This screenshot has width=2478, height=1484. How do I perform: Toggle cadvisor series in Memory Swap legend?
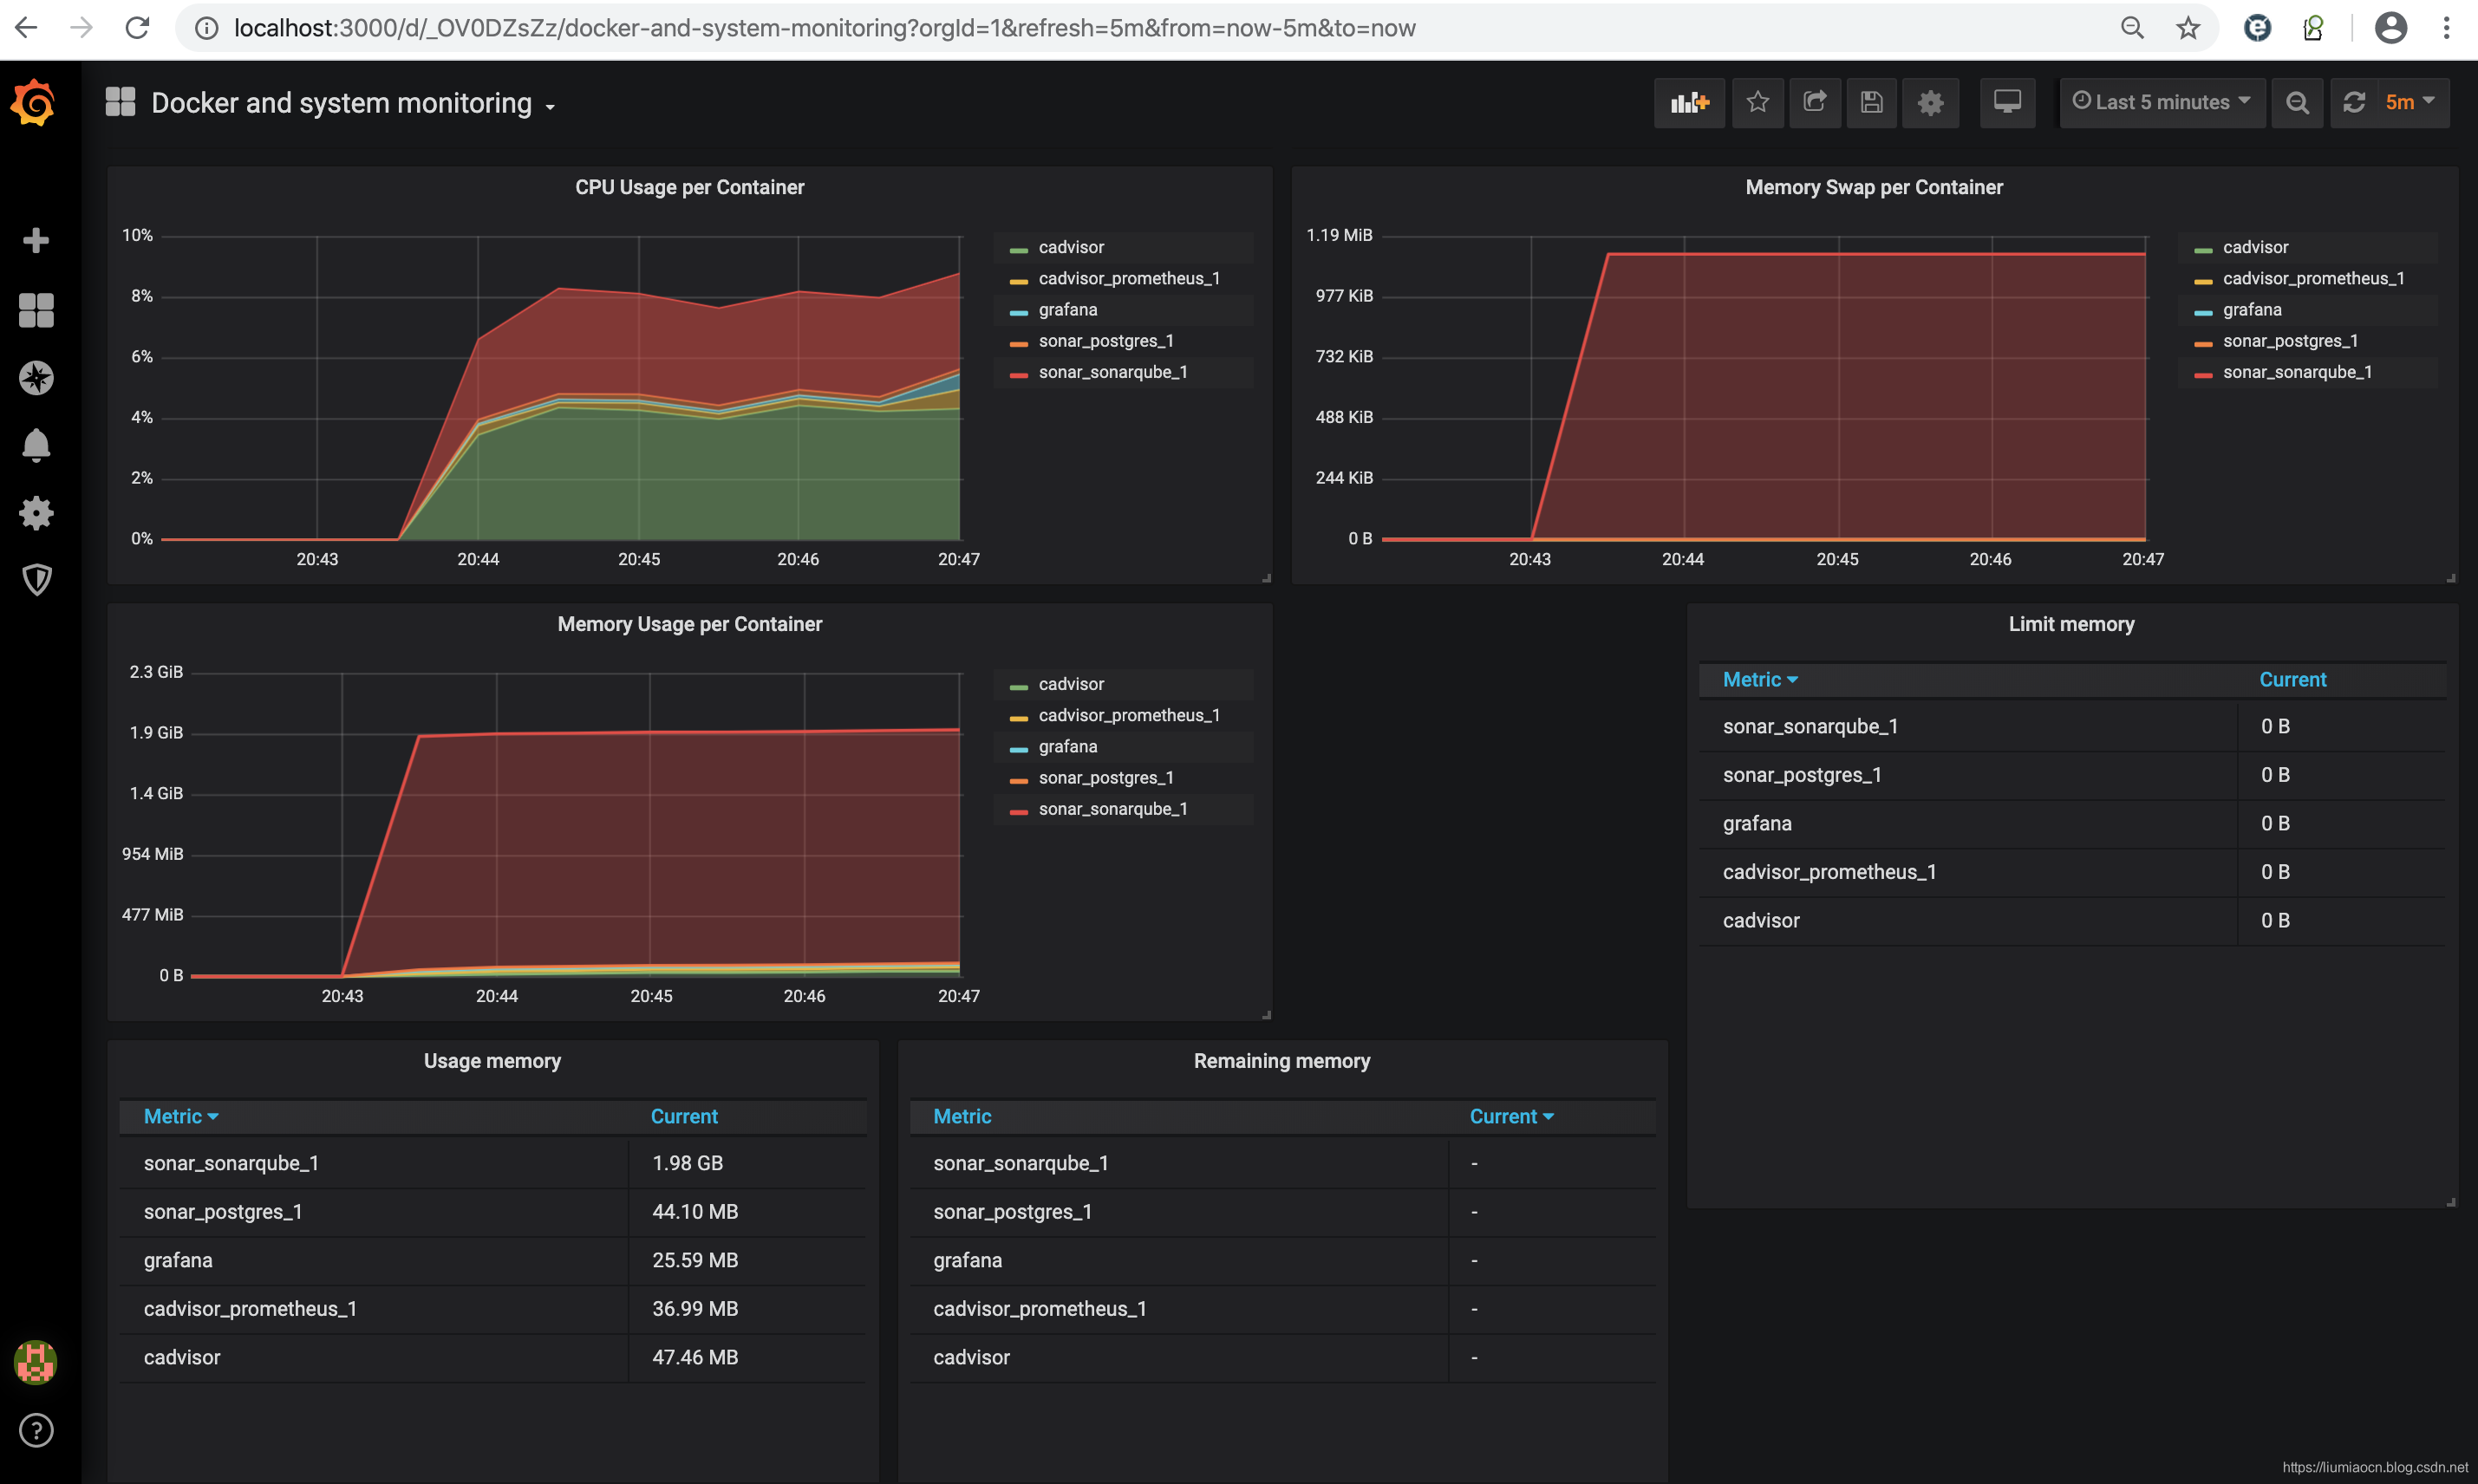pos(2255,247)
